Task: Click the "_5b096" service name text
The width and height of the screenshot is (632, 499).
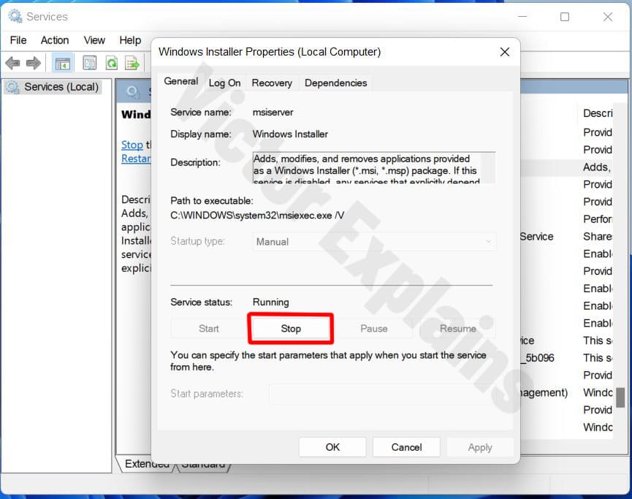Action: (x=538, y=358)
